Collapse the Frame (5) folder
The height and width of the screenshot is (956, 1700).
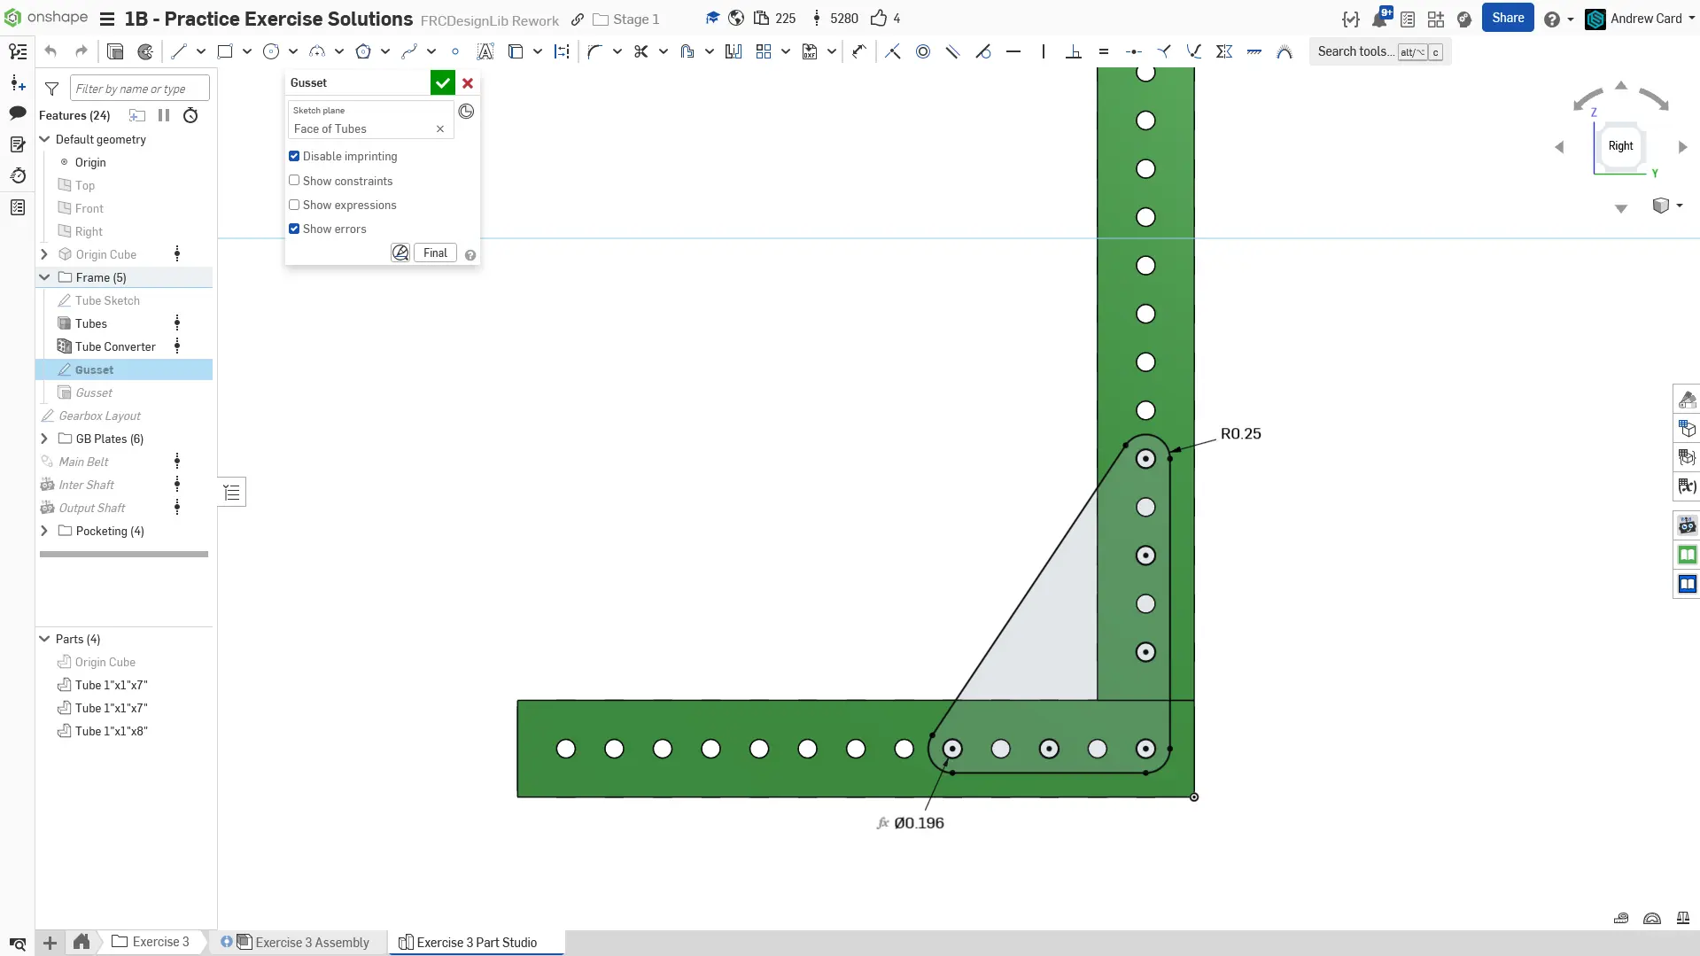(44, 277)
